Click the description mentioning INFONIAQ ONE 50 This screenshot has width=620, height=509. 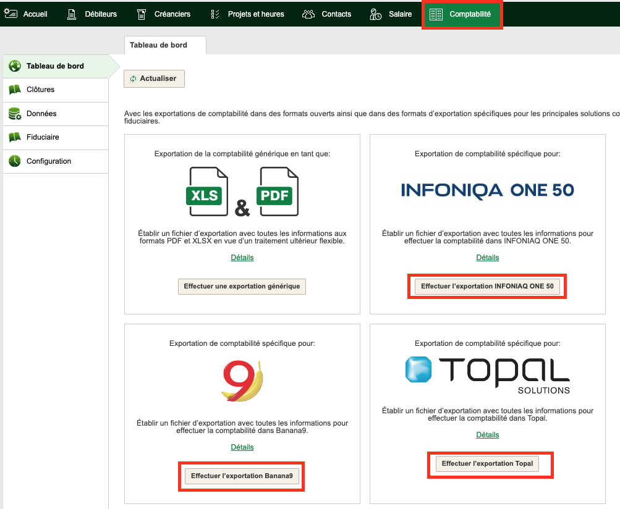tap(488, 237)
